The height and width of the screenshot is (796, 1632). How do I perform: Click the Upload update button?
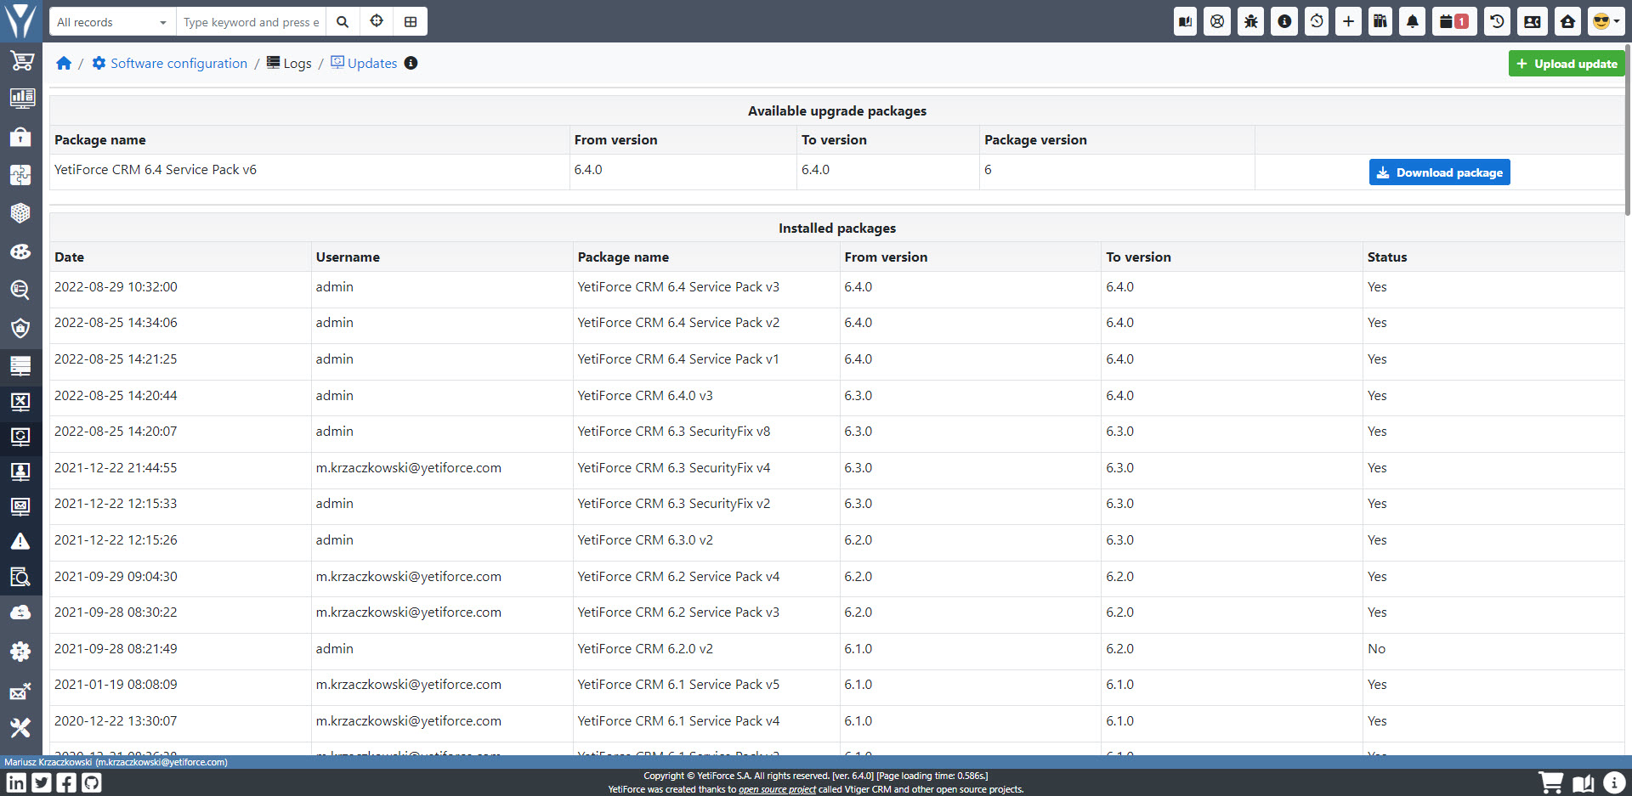pos(1567,64)
